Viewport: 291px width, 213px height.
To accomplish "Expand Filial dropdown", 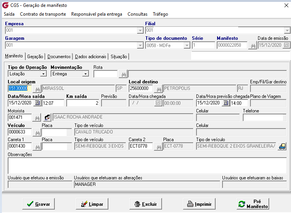I will [287, 31].
